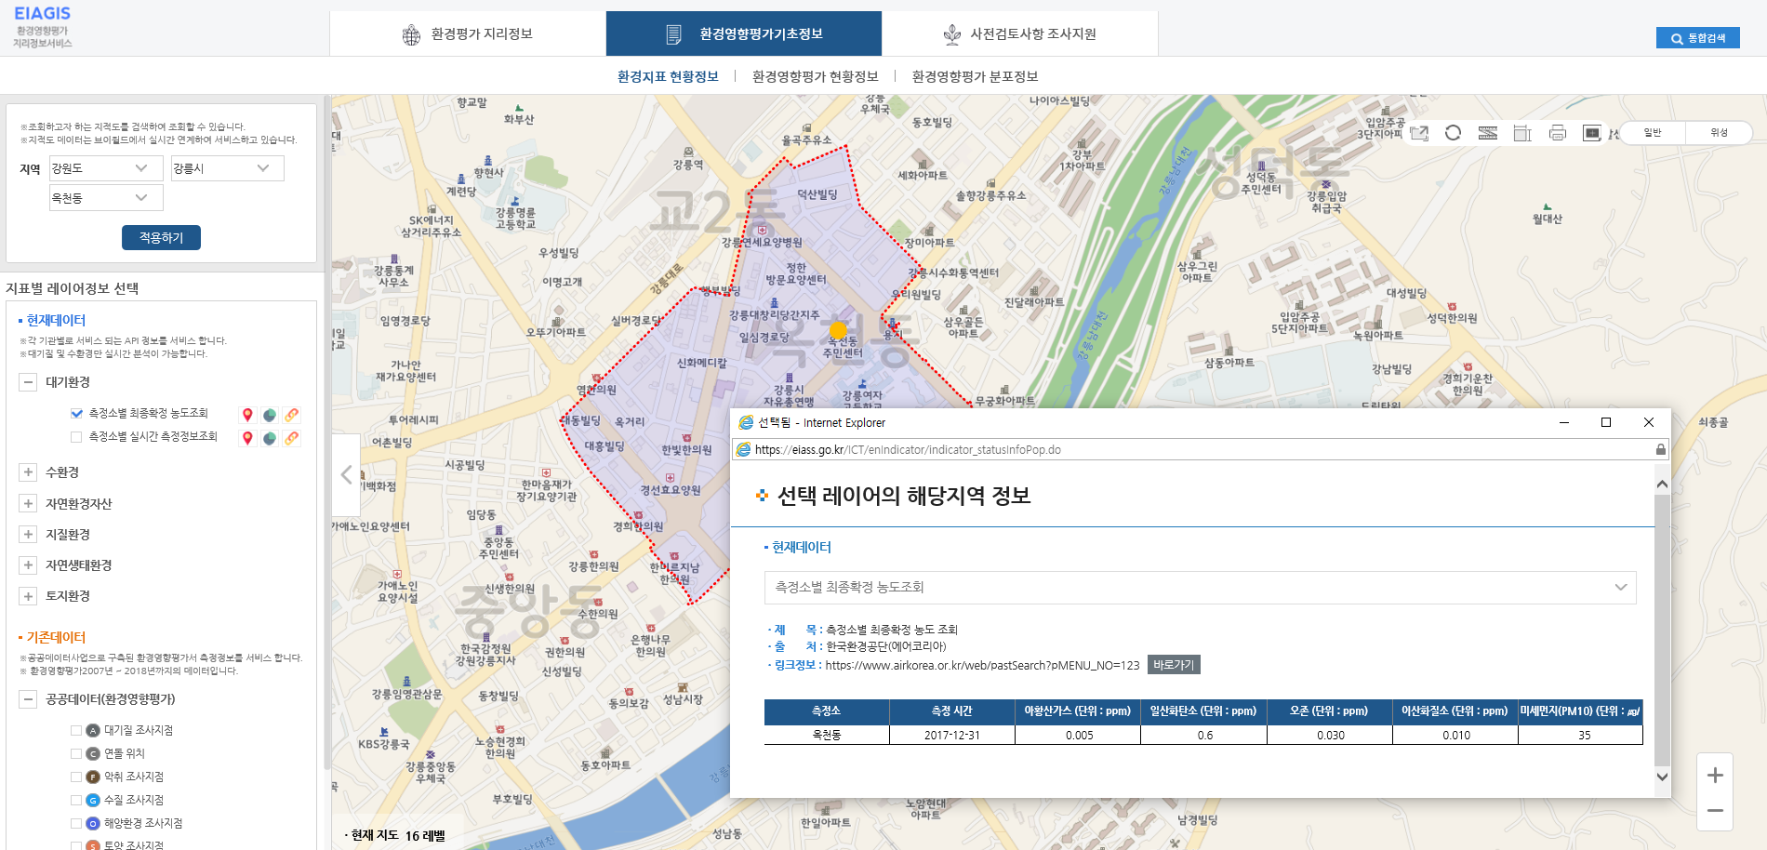Image resolution: width=1767 pixels, height=850 pixels.
Task: Open the 측정소별 최종확정 농도조회 popup dropdown
Action: click(x=1200, y=588)
